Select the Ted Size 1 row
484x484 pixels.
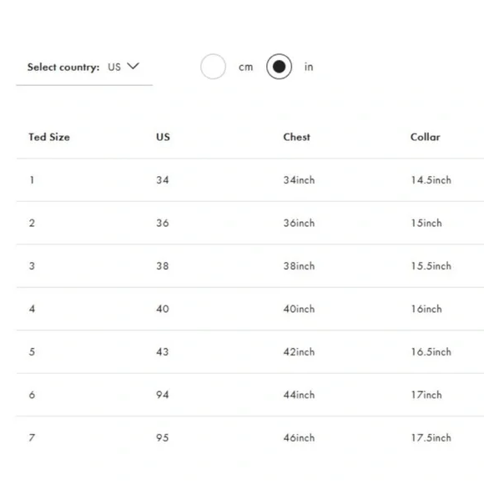tap(250, 180)
